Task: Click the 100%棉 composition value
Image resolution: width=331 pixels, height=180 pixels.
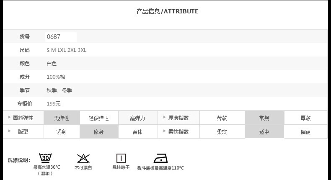Action: point(56,77)
